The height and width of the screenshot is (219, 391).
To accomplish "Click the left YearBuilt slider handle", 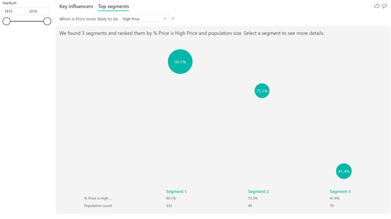I will [7, 21].
